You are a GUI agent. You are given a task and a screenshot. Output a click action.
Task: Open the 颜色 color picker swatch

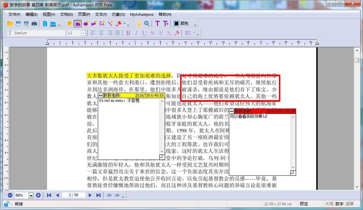click(176, 24)
